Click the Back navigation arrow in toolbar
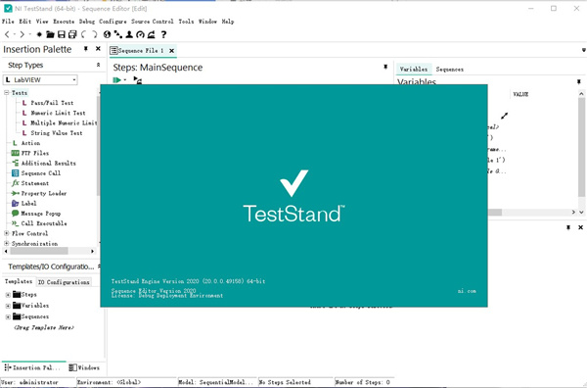The height and width of the screenshot is (388, 587). pyautogui.click(x=7, y=34)
